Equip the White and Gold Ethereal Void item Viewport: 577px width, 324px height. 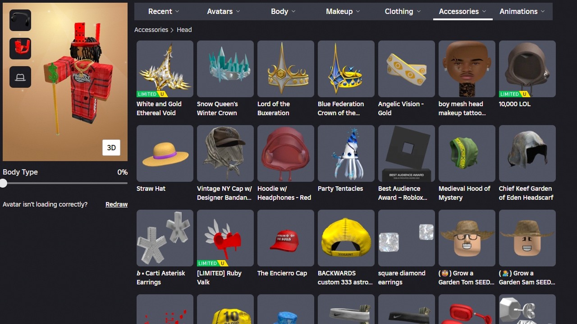point(165,69)
